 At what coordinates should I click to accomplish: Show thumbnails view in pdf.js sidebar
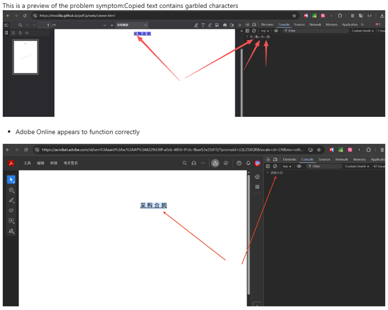coord(6,33)
